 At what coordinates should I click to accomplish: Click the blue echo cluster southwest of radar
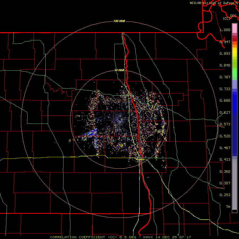[x=90, y=133]
